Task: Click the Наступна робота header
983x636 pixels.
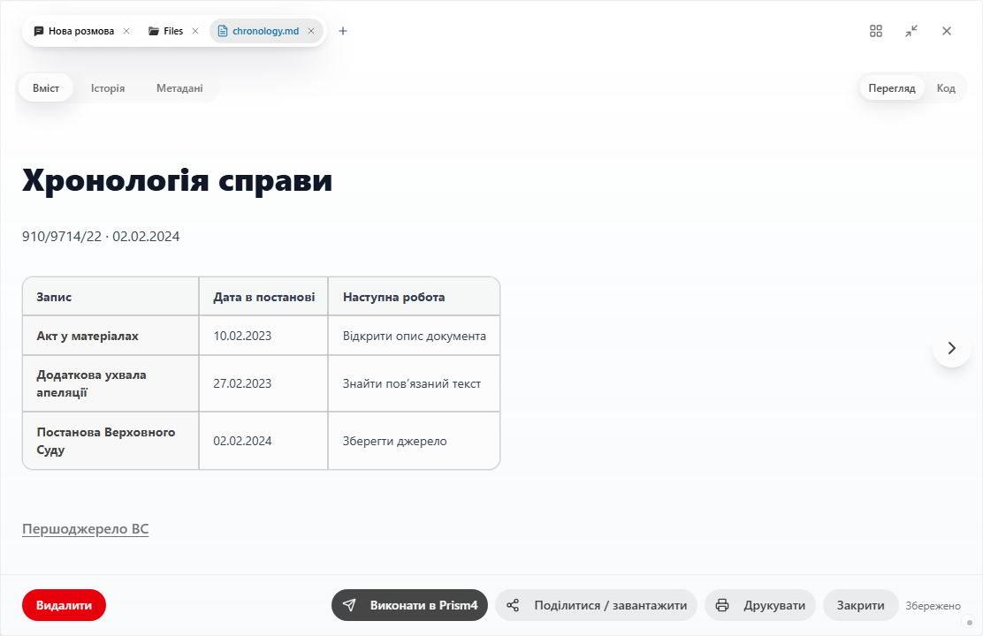Action: pos(414,297)
